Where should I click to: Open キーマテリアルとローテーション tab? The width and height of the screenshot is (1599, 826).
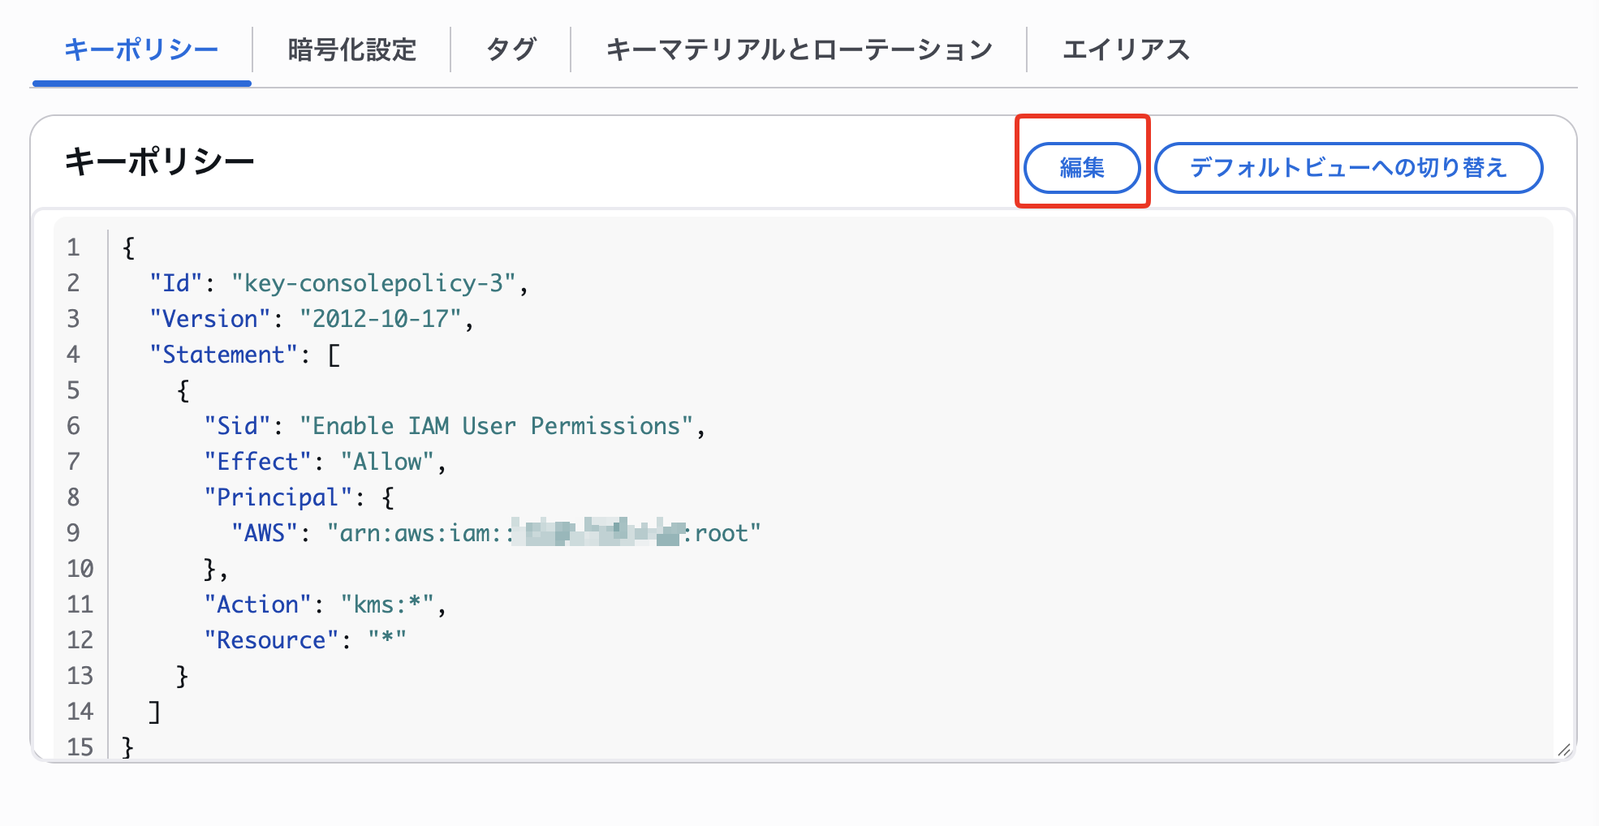coord(799,49)
